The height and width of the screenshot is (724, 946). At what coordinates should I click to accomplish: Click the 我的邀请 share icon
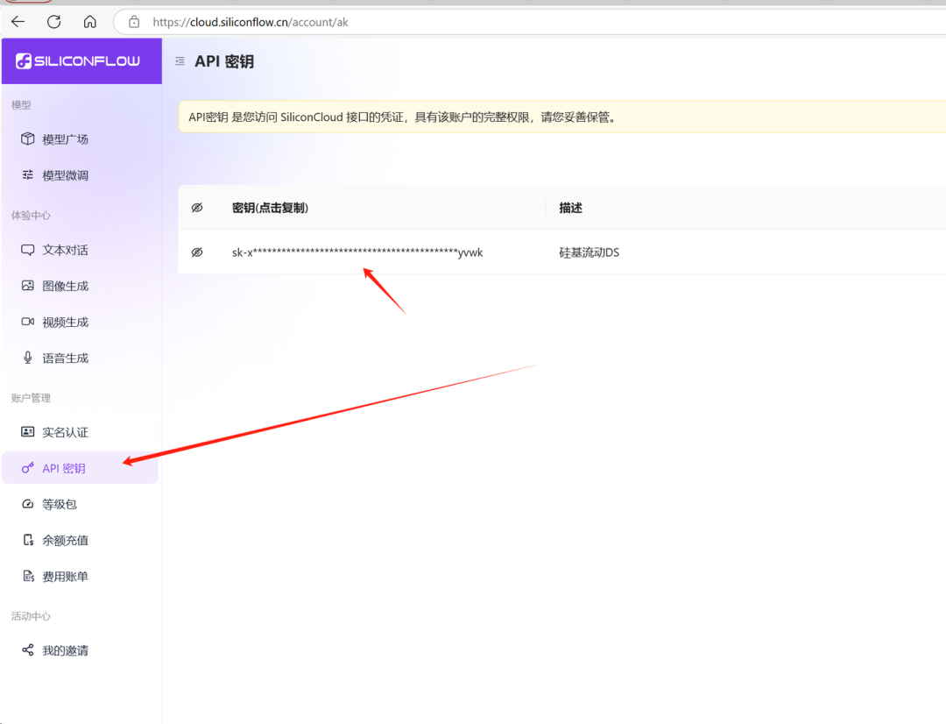28,649
